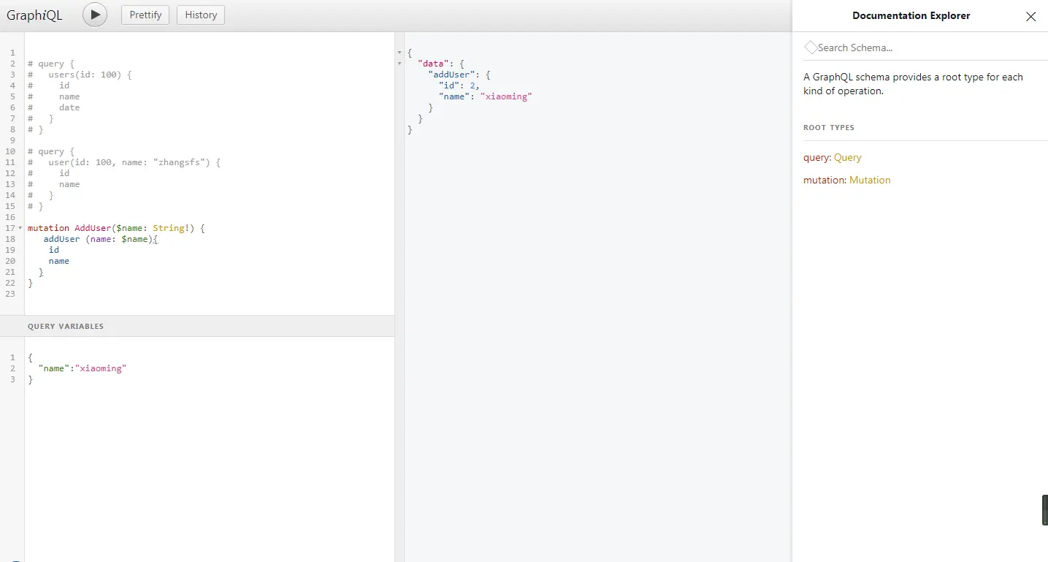Click the GraphiQL logo

click(34, 15)
